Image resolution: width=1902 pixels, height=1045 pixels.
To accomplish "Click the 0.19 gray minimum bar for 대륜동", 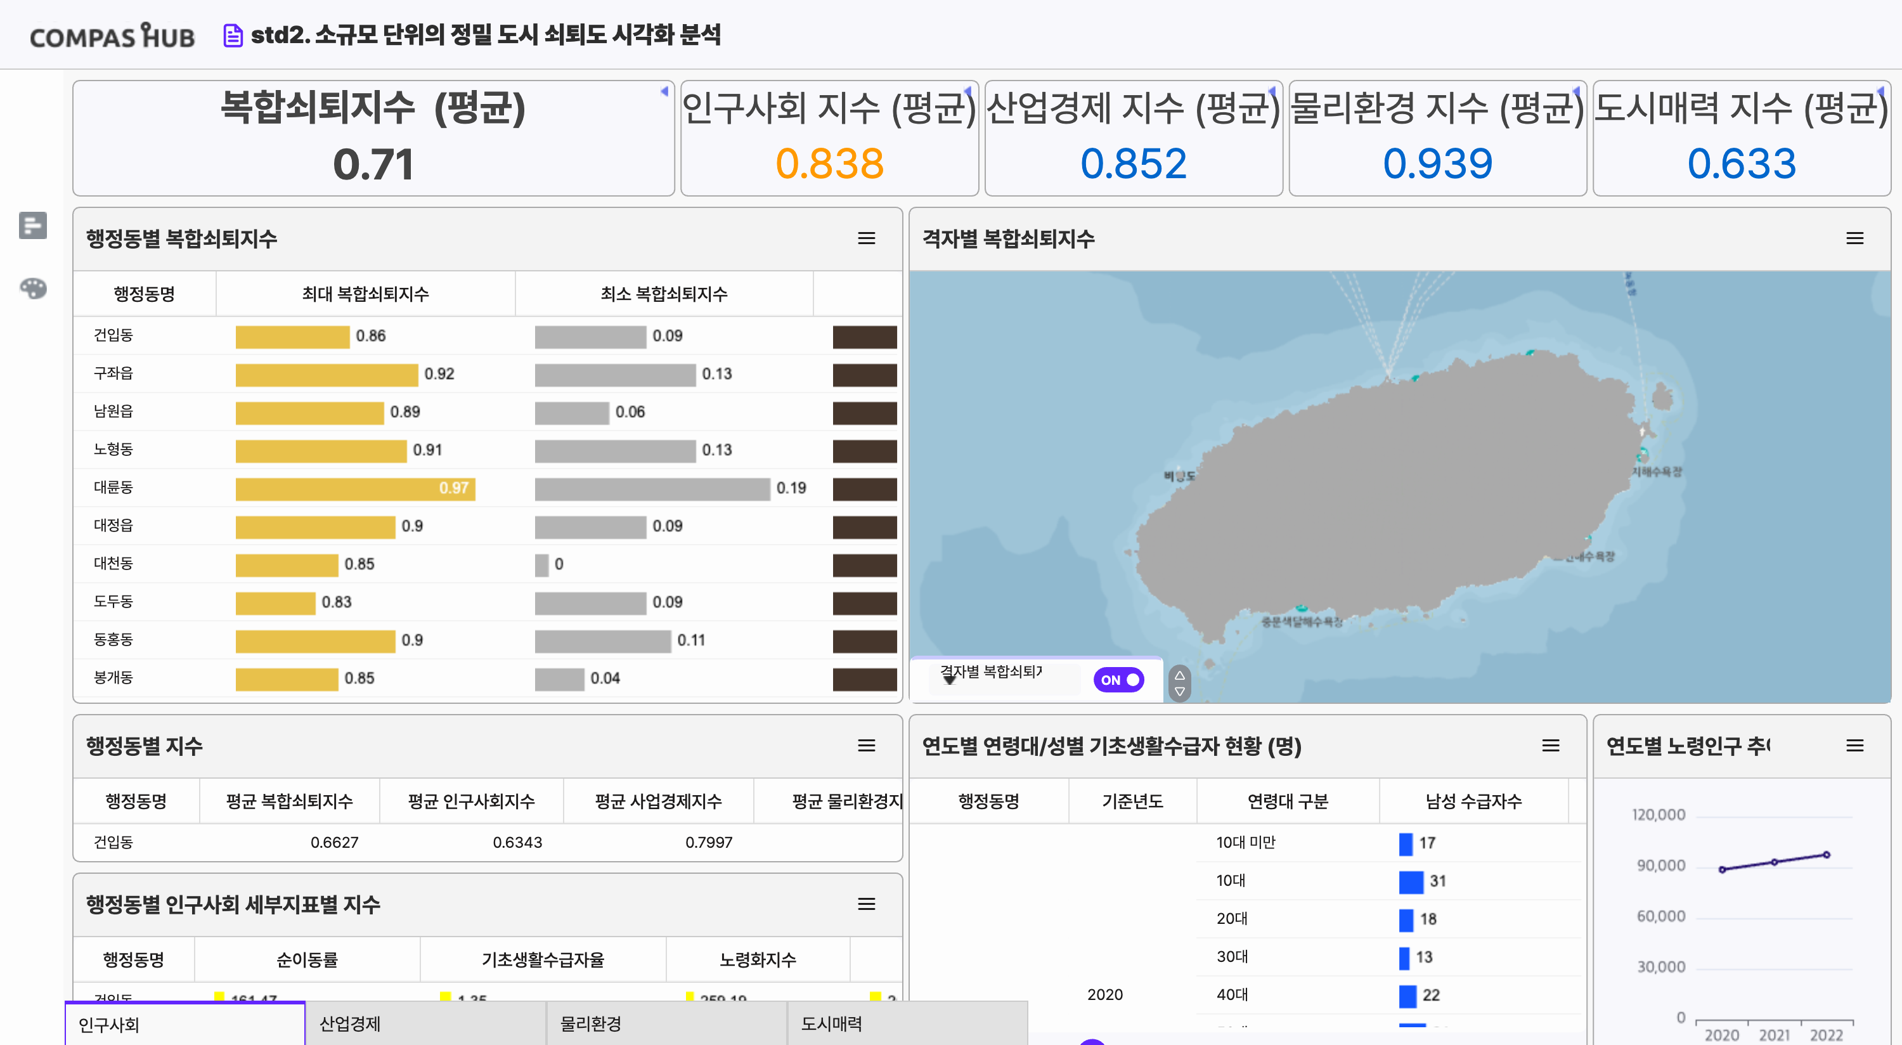I will 652,488.
